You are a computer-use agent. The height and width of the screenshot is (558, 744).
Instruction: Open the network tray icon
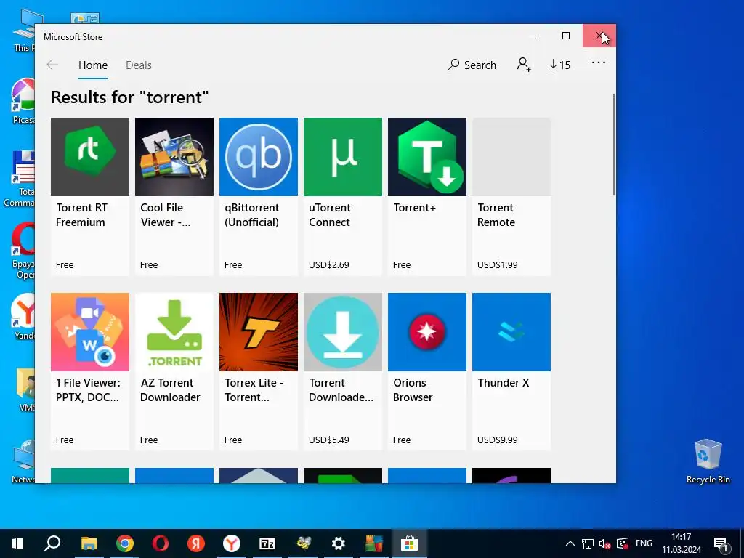tap(588, 543)
